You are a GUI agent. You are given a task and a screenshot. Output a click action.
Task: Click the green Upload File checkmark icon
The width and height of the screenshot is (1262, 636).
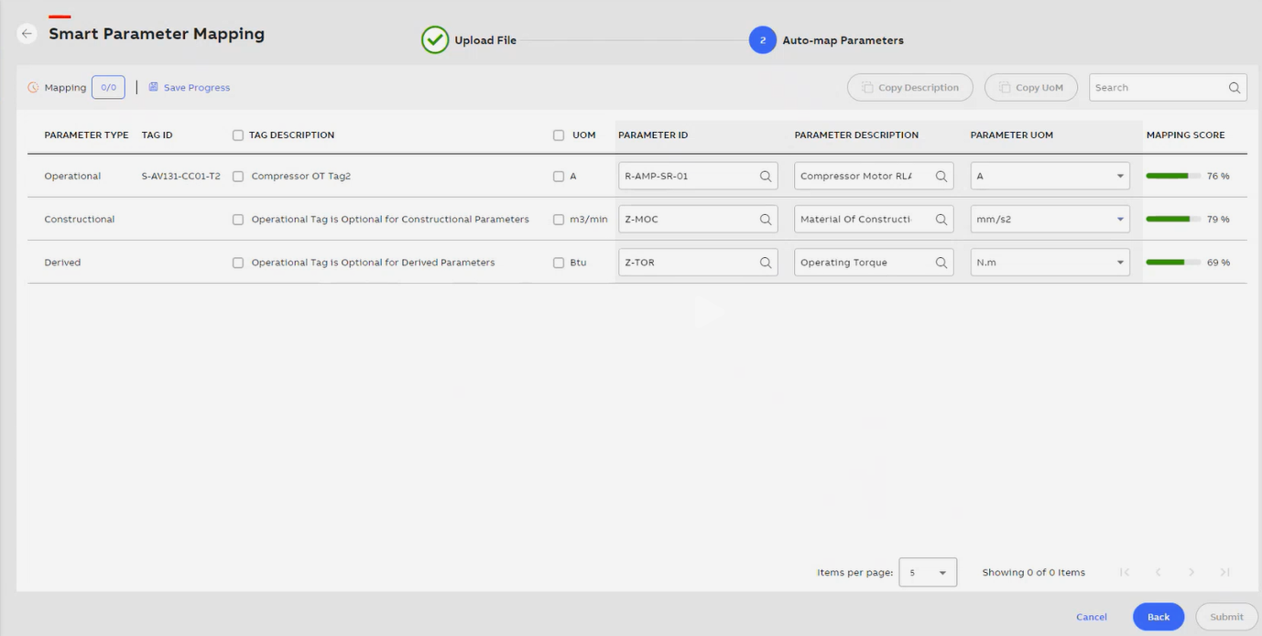[x=435, y=40]
